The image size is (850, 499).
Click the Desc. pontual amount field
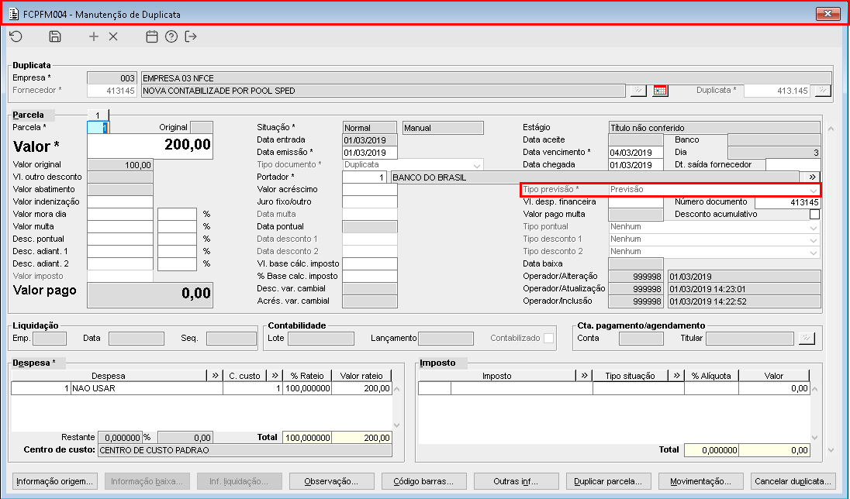point(120,239)
